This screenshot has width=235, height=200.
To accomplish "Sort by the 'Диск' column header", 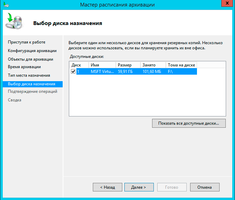I will click(79, 65).
